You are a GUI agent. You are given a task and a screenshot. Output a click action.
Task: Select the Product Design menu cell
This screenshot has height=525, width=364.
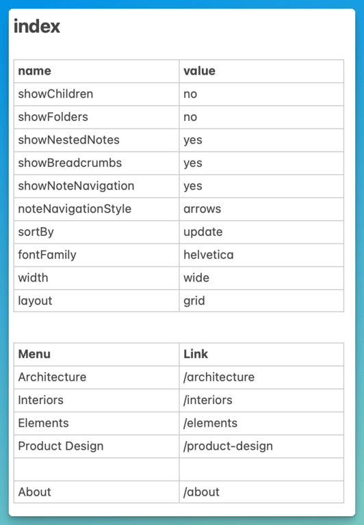click(96, 446)
